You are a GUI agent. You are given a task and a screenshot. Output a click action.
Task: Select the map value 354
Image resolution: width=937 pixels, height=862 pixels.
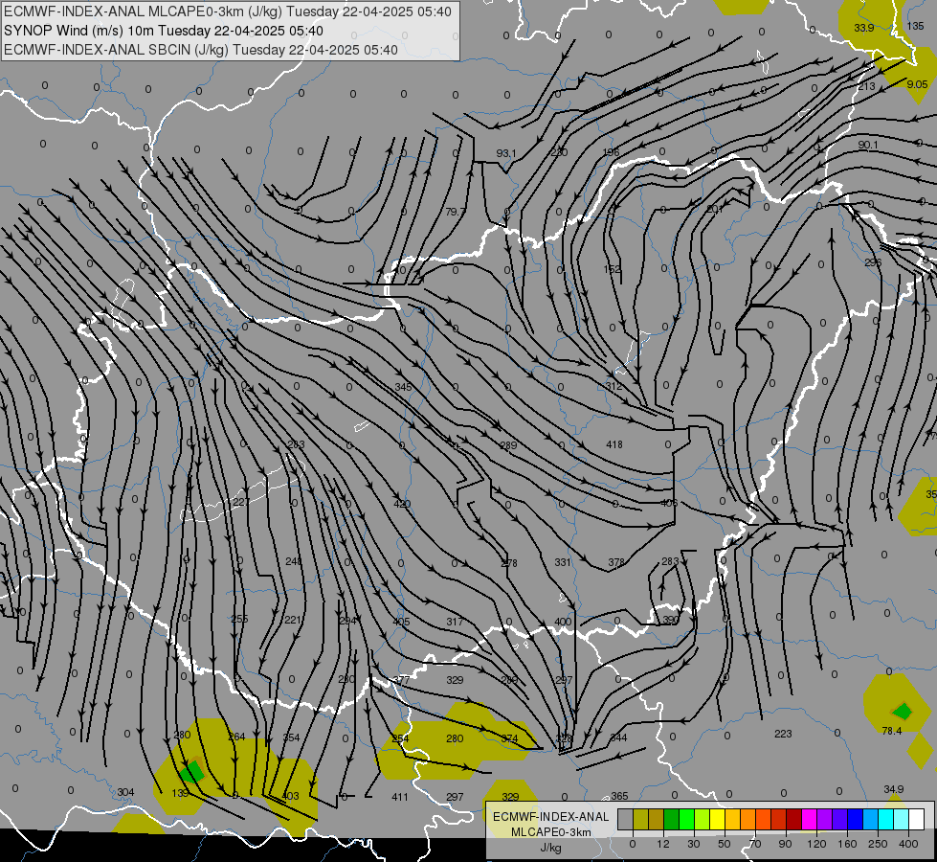pyautogui.click(x=291, y=737)
